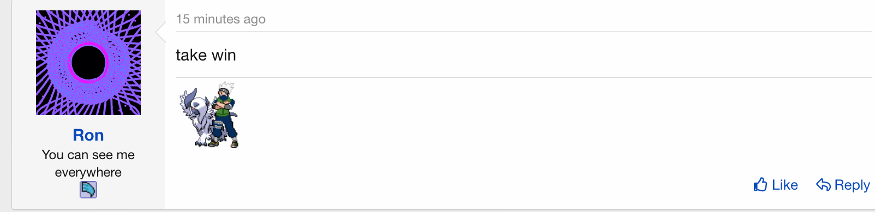
Task: Like this post using the Like label
Action: coord(784,185)
